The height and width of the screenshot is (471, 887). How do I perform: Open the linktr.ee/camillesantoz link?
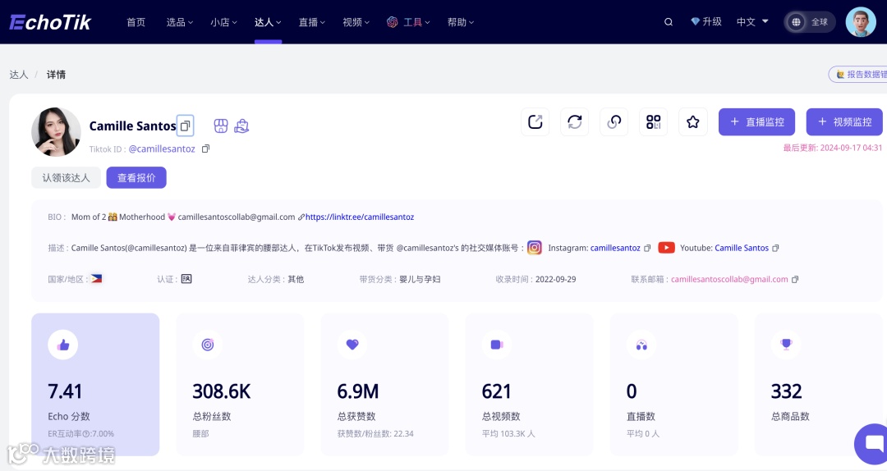click(360, 217)
